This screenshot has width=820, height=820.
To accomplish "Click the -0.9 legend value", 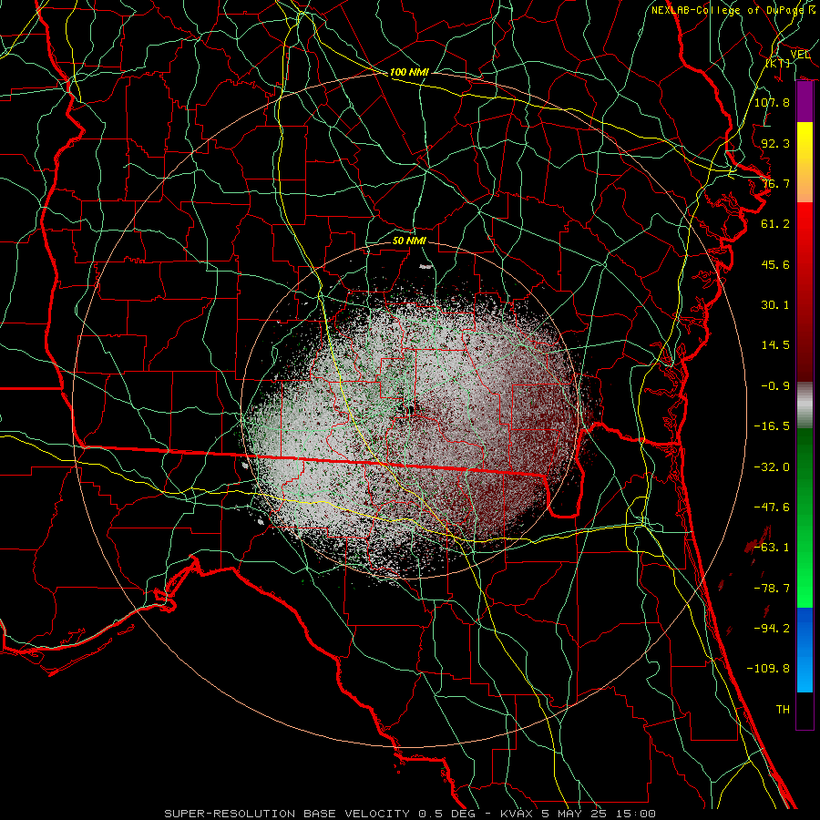I will tap(775, 386).
